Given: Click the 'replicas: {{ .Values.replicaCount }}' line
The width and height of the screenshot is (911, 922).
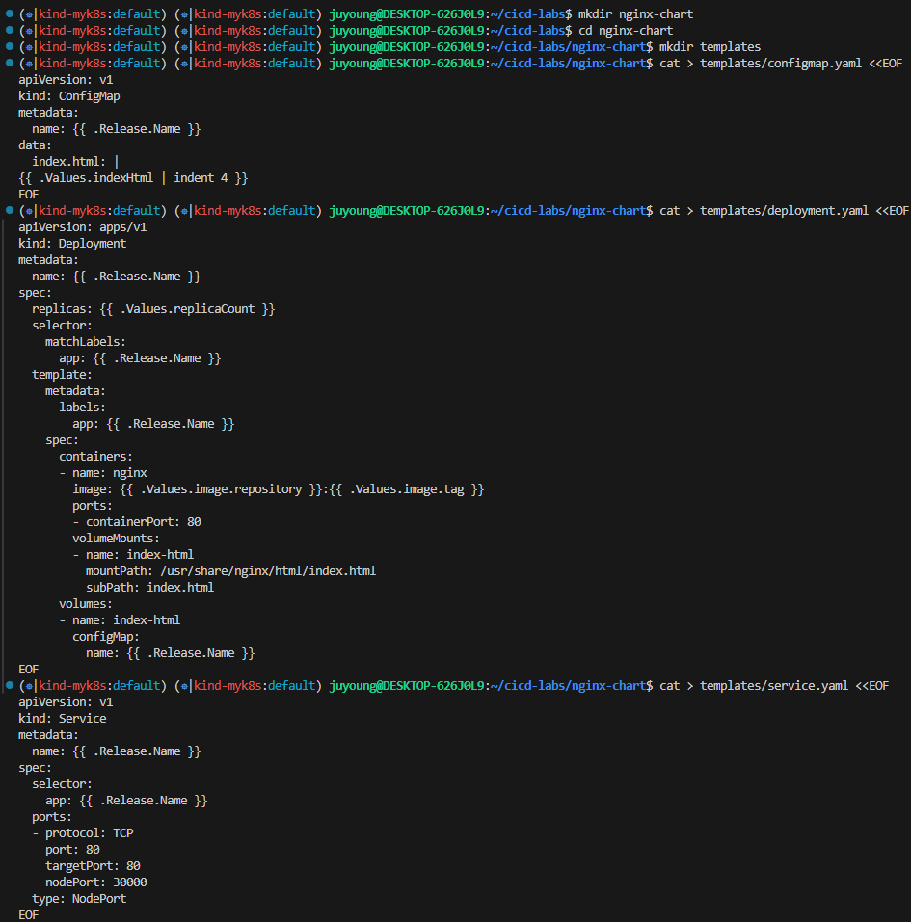Looking at the screenshot, I should click(x=153, y=309).
